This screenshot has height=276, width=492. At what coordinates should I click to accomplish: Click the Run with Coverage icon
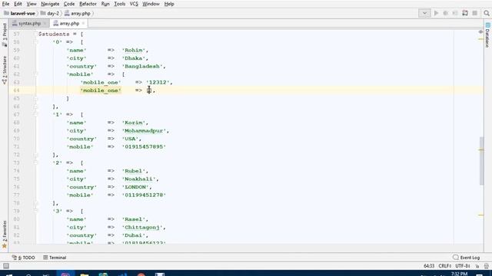pyautogui.click(x=455, y=13)
